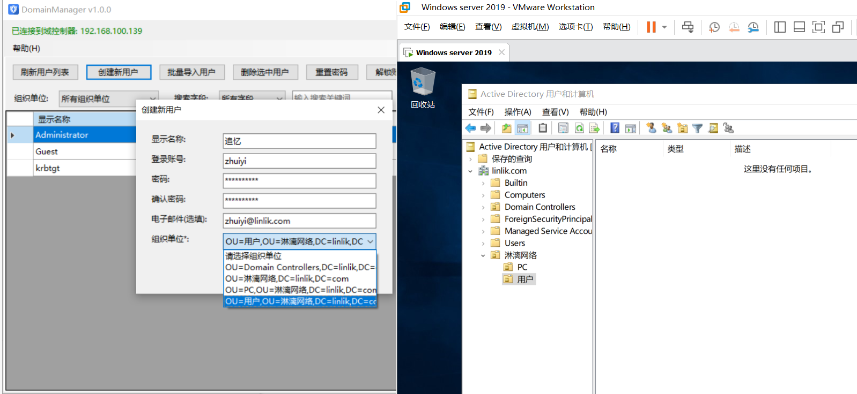Expand the Builtin container
The height and width of the screenshot is (394, 857).
click(483, 183)
